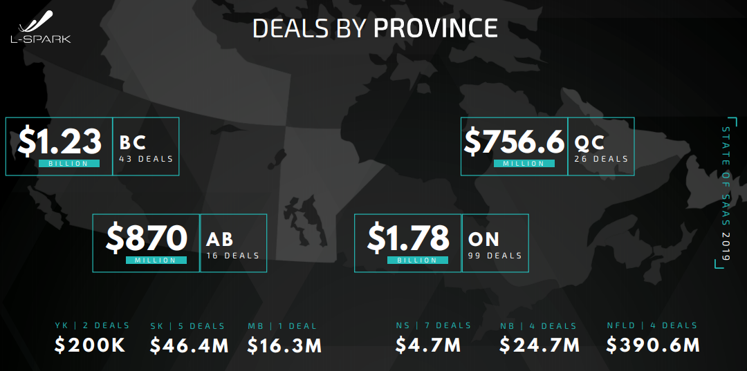This screenshot has width=747, height=371.
Task: Click the SK 5 Deals $46.4M stat
Action: (x=189, y=338)
